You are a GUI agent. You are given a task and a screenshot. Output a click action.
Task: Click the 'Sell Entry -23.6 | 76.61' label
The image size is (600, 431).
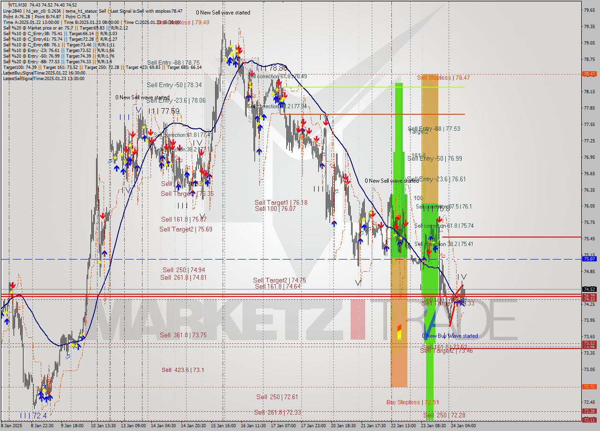[436, 179]
